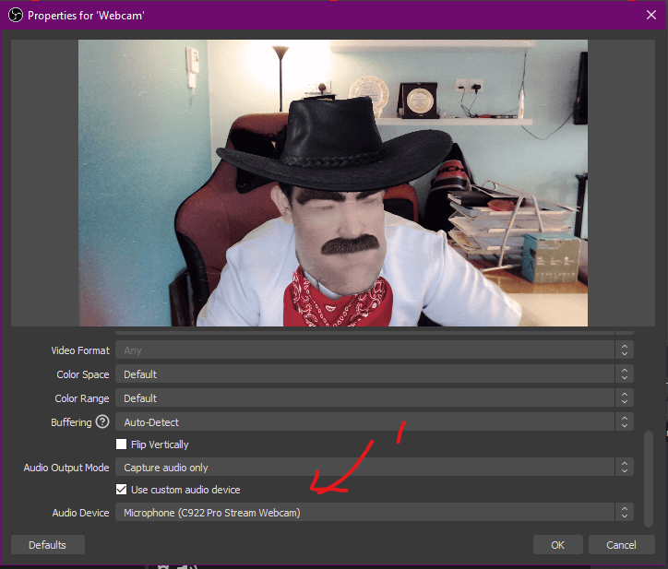668x569 pixels.
Task: Open the Color Range dropdown
Action: tap(375, 397)
